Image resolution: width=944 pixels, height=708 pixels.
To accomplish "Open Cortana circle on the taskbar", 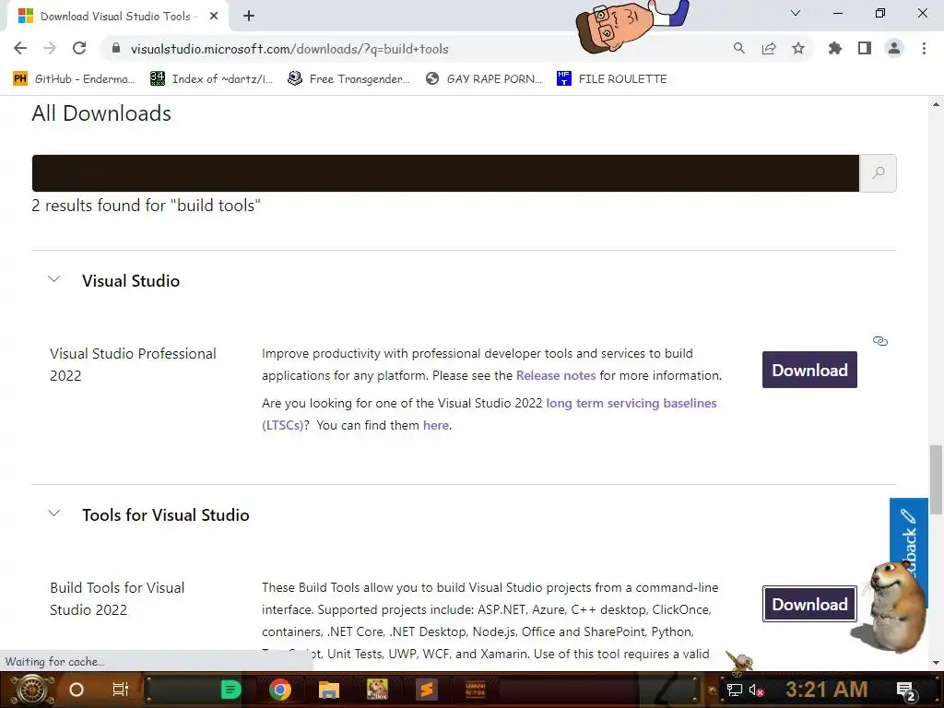I will pyautogui.click(x=77, y=690).
